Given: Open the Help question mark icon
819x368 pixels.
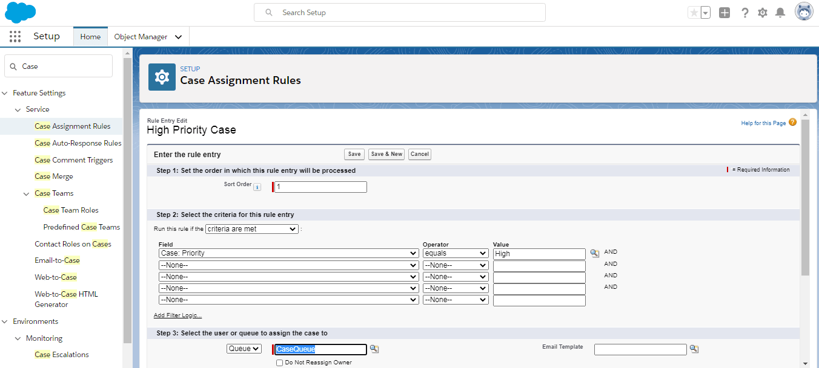Looking at the screenshot, I should pyautogui.click(x=745, y=13).
